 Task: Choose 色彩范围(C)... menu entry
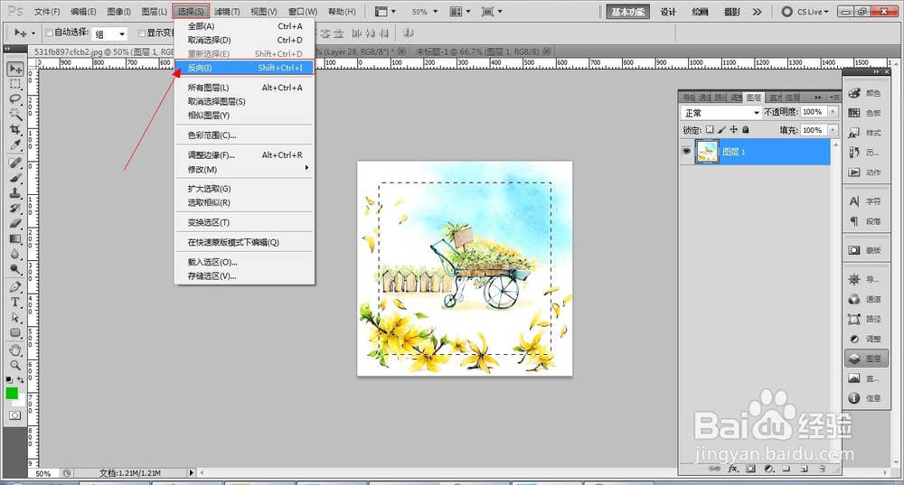pos(244,135)
